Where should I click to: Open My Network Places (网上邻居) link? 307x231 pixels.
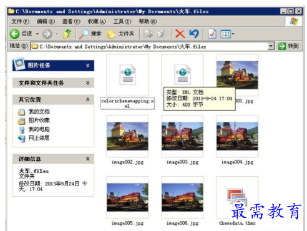point(39,138)
